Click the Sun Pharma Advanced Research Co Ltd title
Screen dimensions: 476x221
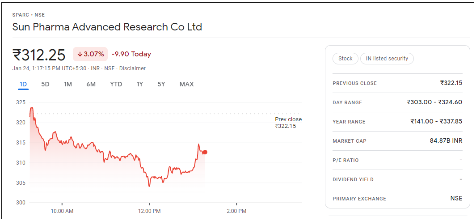coord(107,27)
